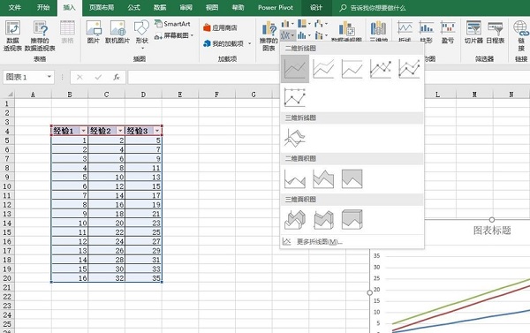Switch to the Page Layout (页面布局) tab
Screen dimensions: 530x333
point(102,8)
